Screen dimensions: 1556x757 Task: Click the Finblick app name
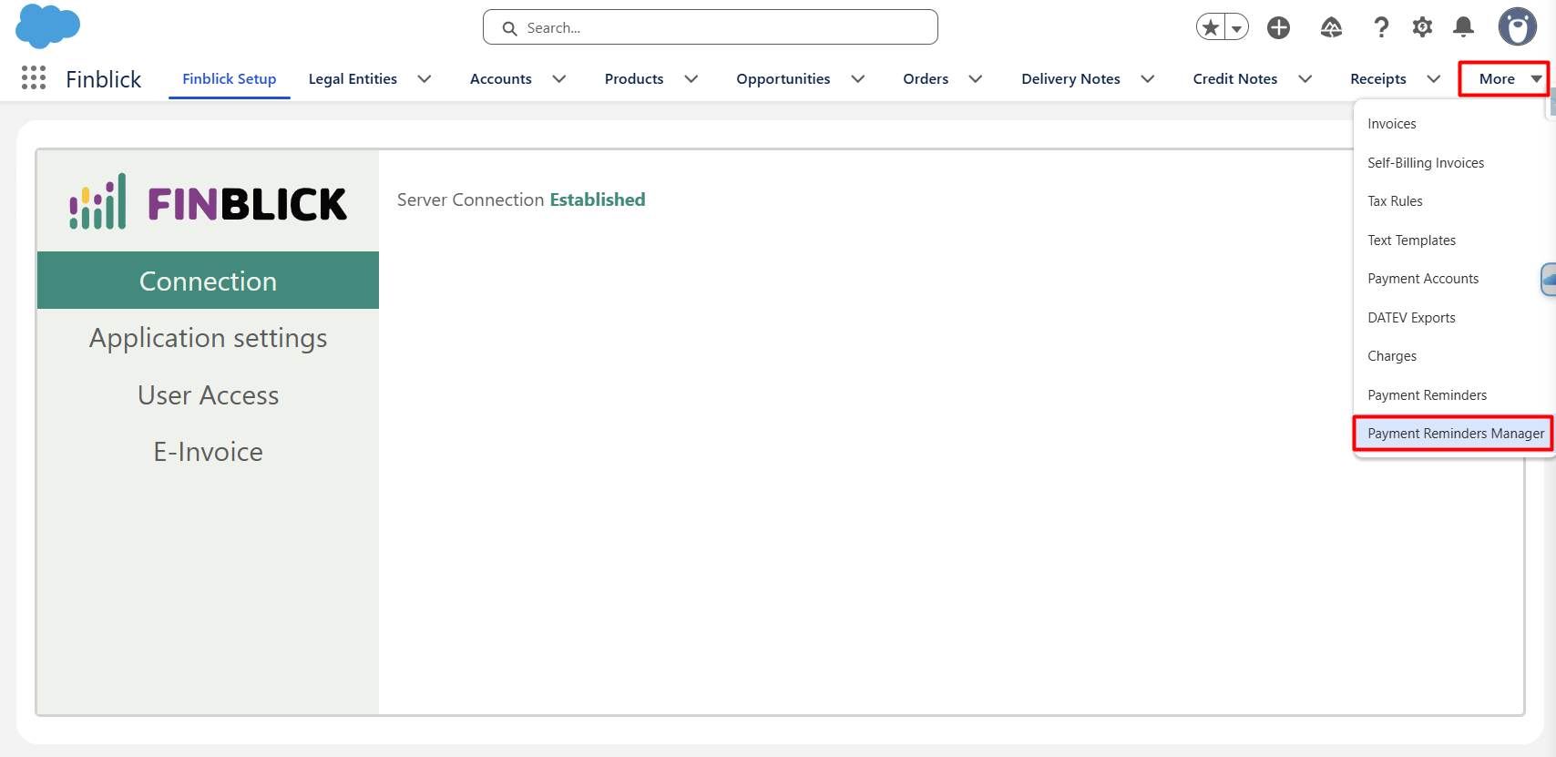[x=104, y=79]
